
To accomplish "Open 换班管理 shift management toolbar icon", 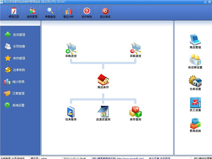I will coord(32,13).
